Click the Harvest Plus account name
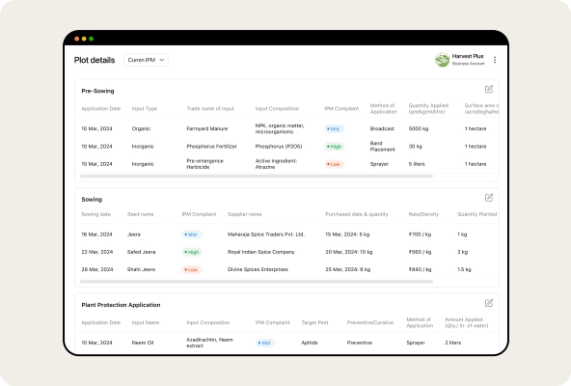The image size is (571, 386). [x=468, y=56]
